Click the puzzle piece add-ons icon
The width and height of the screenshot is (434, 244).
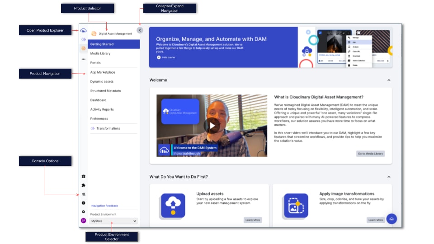(83, 185)
